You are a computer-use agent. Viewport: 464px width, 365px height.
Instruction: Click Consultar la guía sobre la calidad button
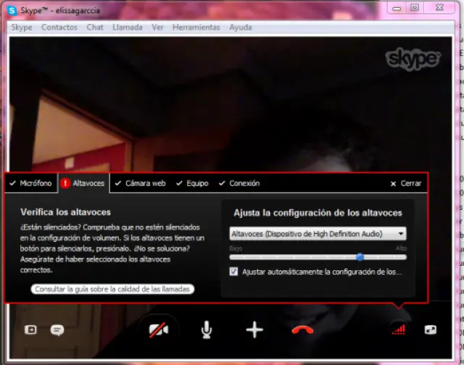click(x=112, y=289)
